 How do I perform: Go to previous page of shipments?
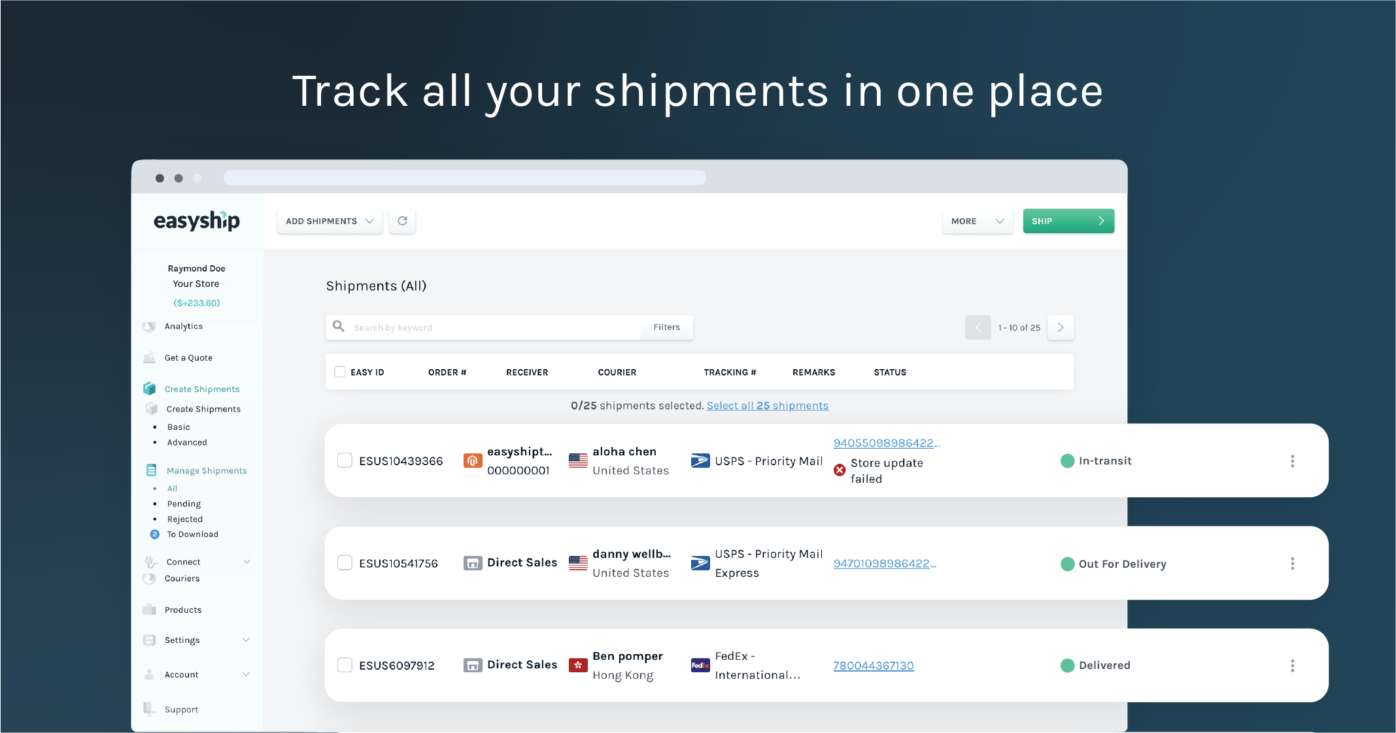(x=978, y=327)
